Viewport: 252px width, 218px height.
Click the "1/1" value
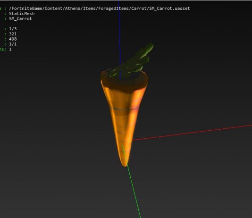pos(13,44)
